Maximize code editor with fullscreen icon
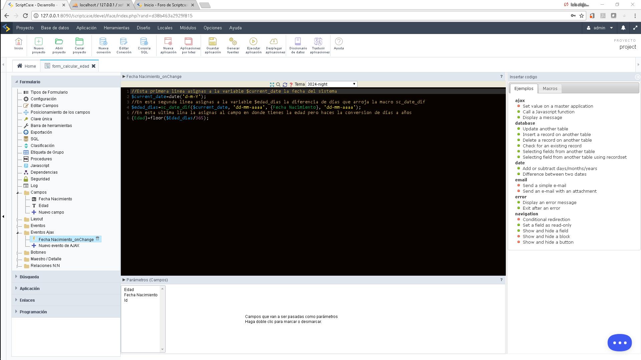This screenshot has width=641, height=360. point(272,85)
